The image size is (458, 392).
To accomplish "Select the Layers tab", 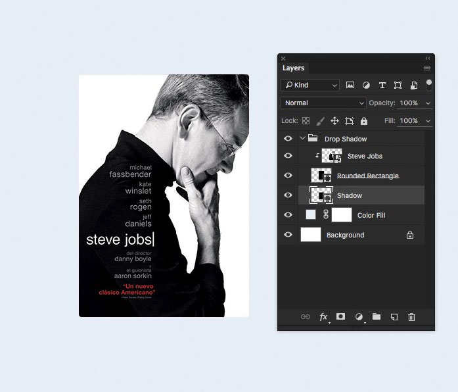I will tap(293, 68).
